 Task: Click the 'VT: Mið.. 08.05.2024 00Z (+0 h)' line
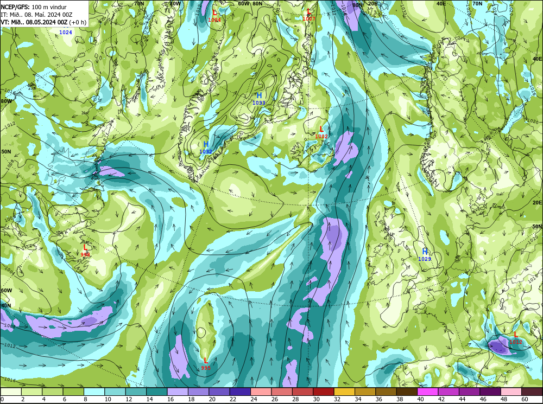pyautogui.click(x=43, y=22)
